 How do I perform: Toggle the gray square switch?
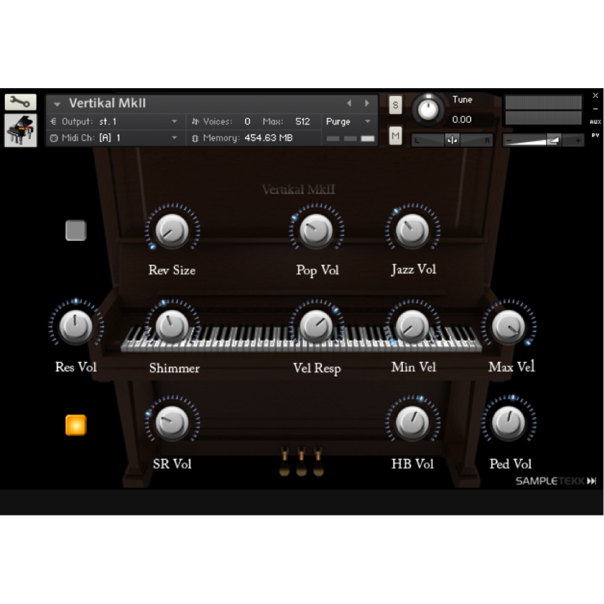pyautogui.click(x=76, y=231)
